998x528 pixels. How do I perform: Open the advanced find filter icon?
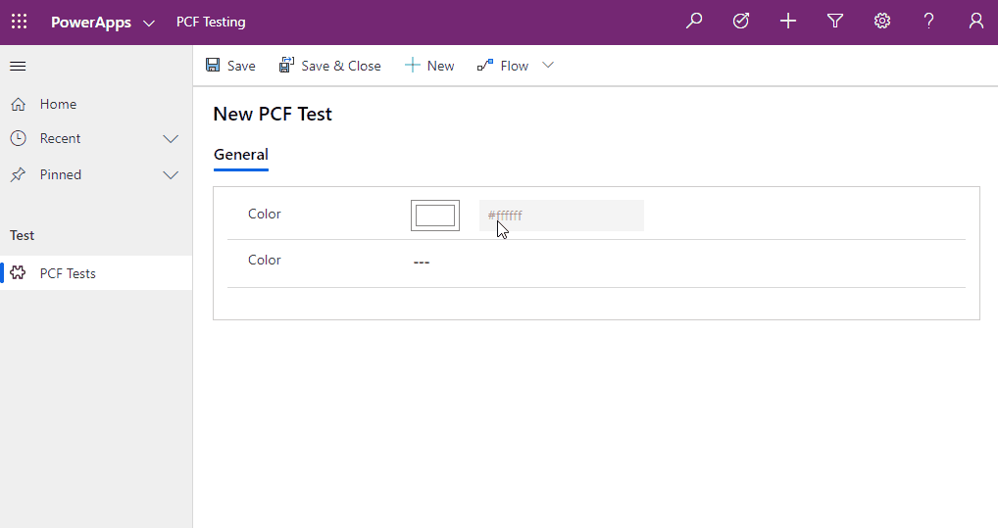(835, 22)
